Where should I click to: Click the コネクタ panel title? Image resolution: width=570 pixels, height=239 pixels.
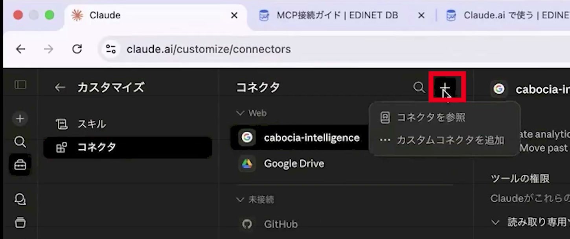click(258, 87)
